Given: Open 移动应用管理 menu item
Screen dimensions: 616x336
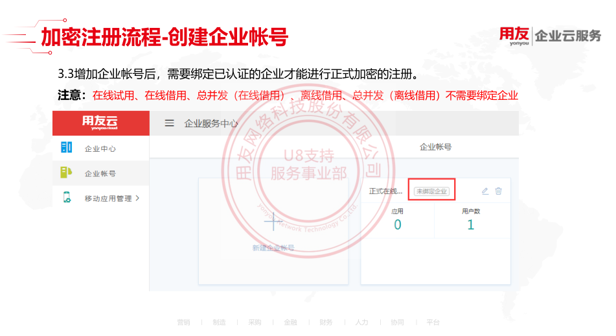Looking at the screenshot, I should click(x=108, y=198).
